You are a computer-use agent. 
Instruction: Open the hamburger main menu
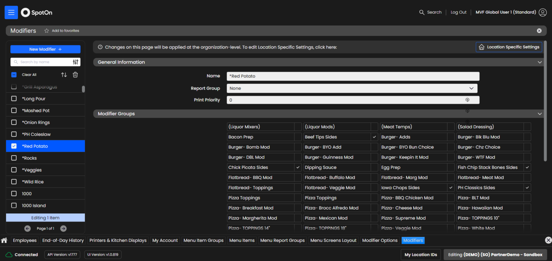(11, 13)
